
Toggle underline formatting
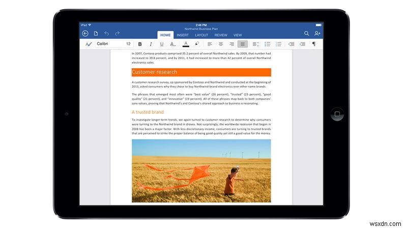(162, 44)
